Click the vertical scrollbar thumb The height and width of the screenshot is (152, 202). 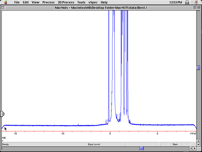(198, 68)
